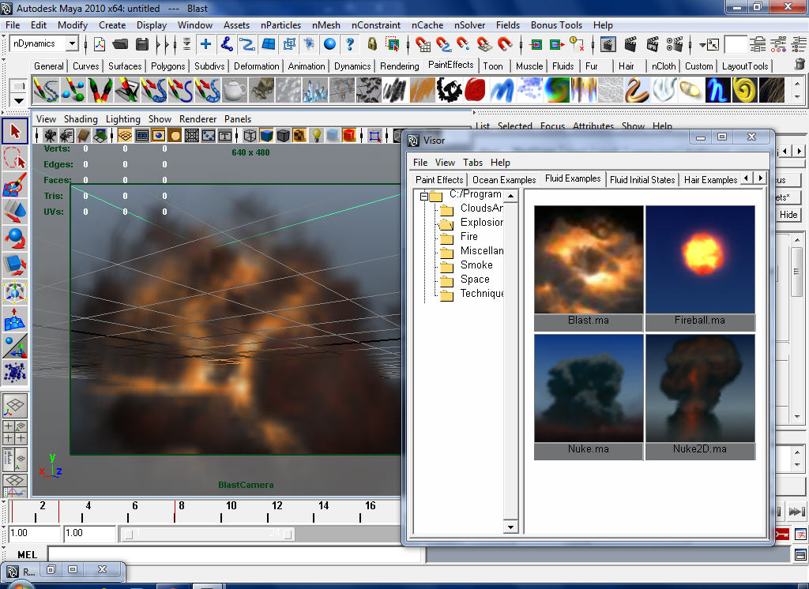809x589 pixels.
Task: Click the blue question mark selection mask icon
Action: (x=350, y=44)
